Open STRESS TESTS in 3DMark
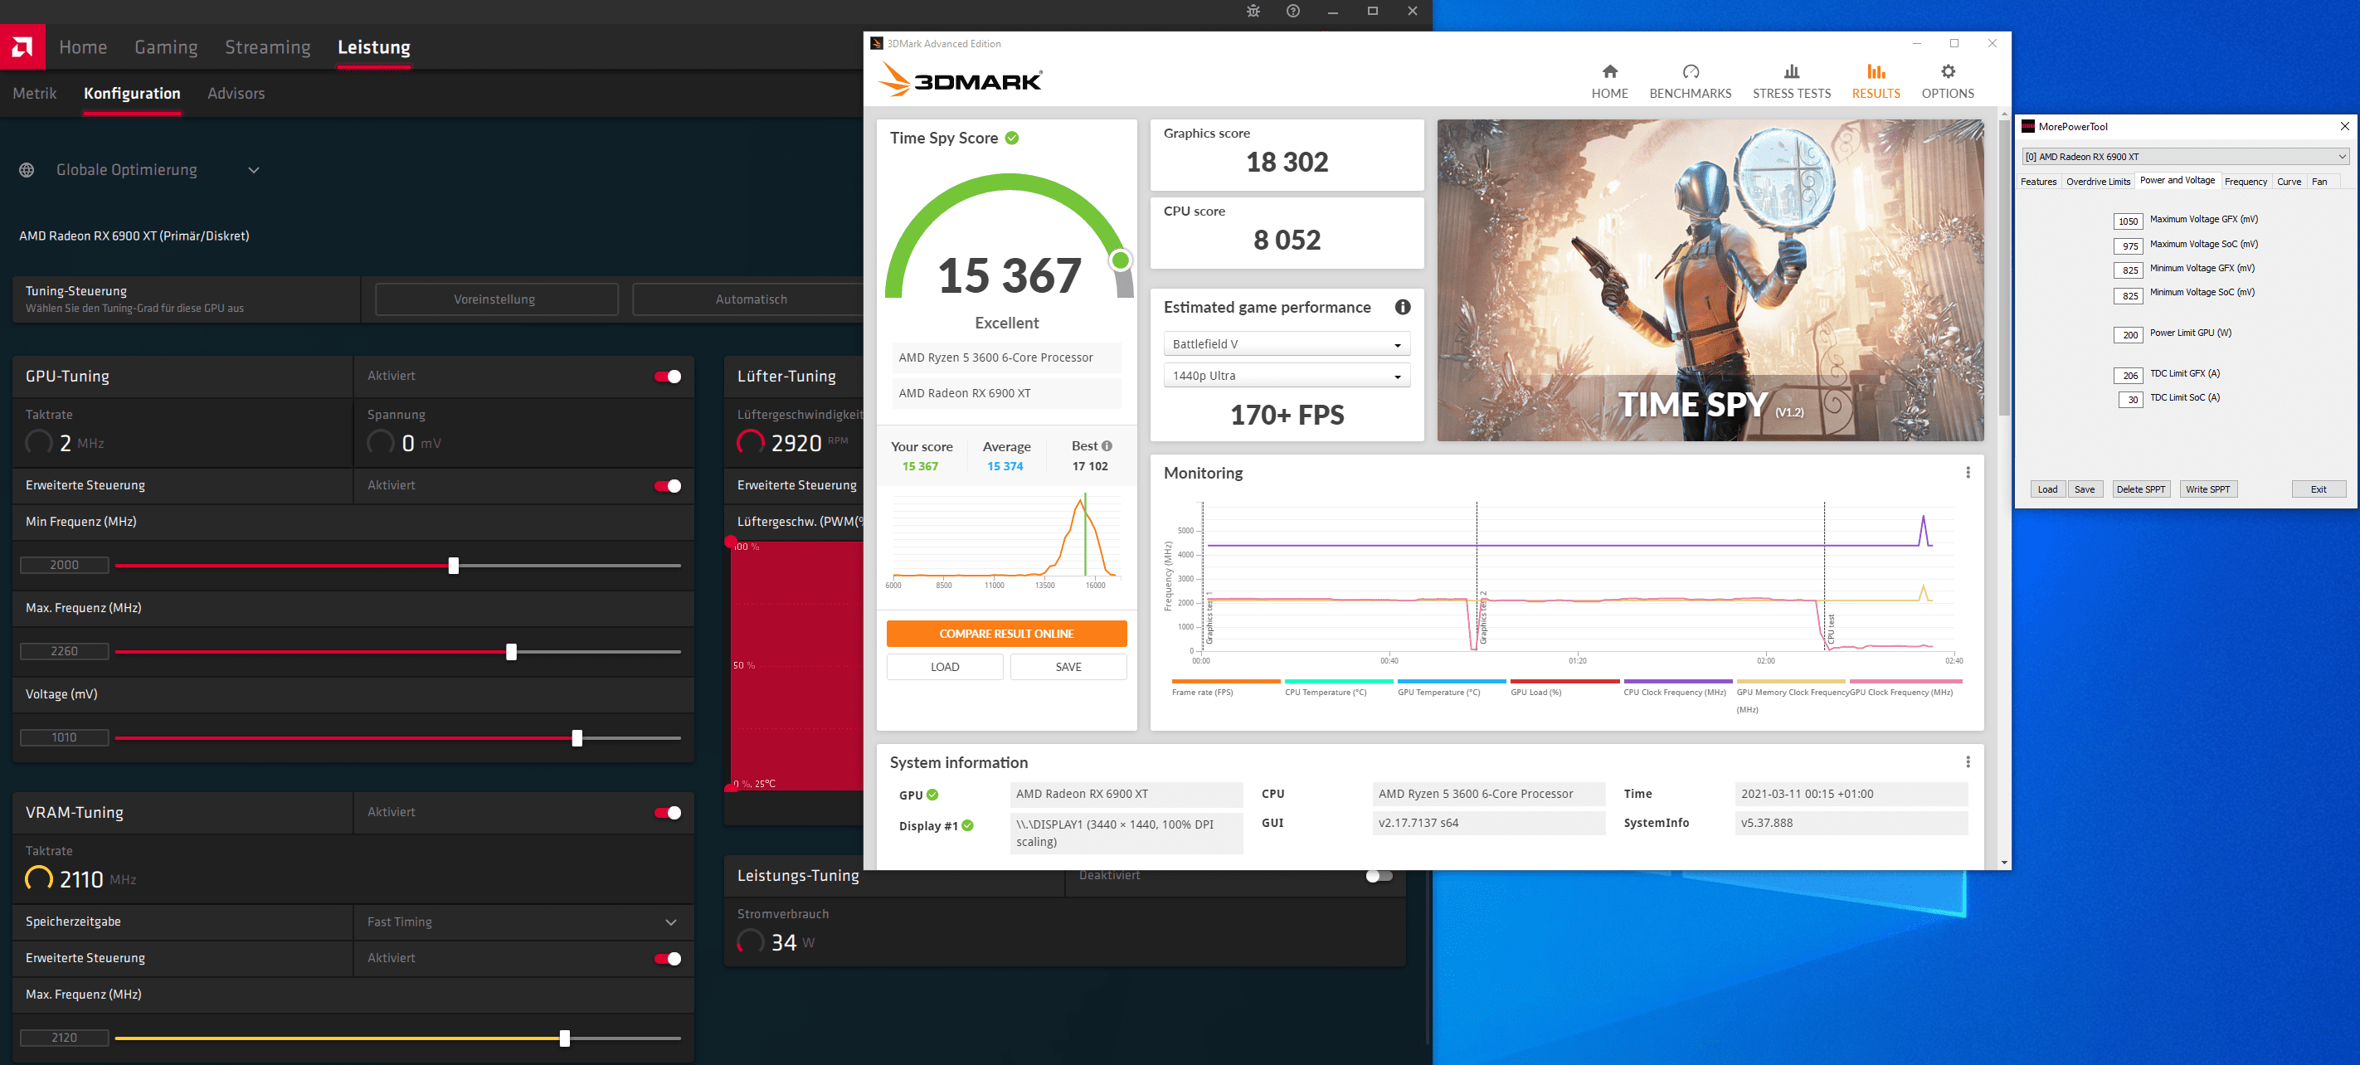The width and height of the screenshot is (2360, 1065). (1791, 81)
